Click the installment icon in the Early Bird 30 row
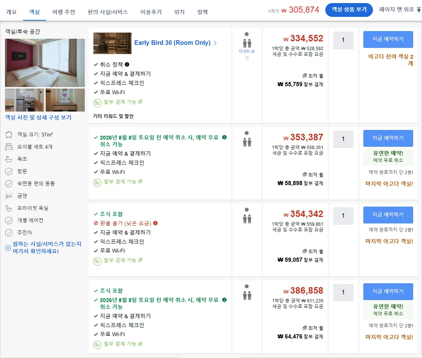Image resolution: width=422 pixels, height=358 pixels. click(x=97, y=103)
